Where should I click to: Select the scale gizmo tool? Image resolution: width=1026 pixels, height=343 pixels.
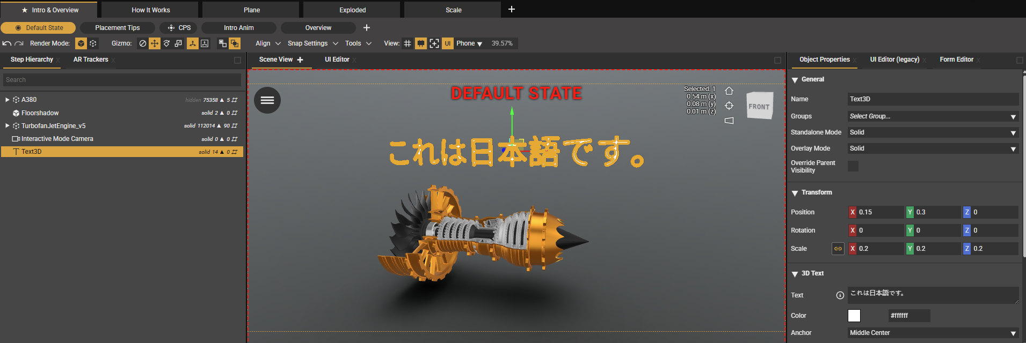pos(178,43)
